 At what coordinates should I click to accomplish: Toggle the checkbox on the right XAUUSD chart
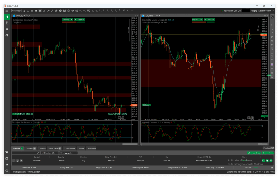coord(143,16)
